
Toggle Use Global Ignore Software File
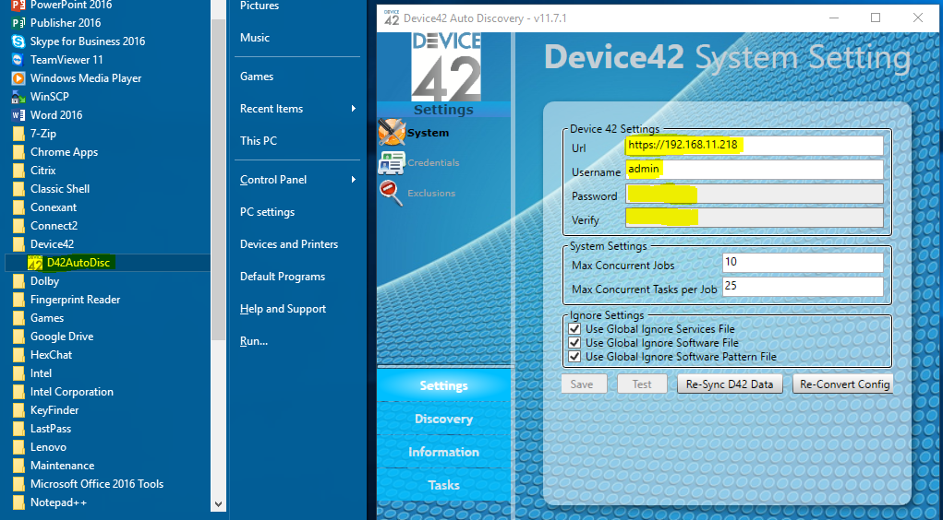574,343
